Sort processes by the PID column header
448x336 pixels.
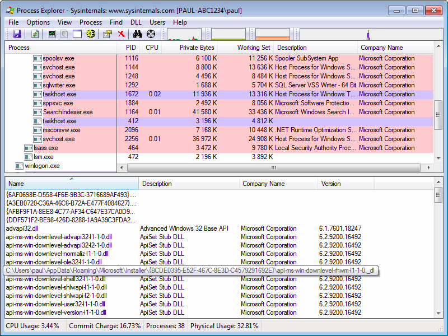[130, 48]
